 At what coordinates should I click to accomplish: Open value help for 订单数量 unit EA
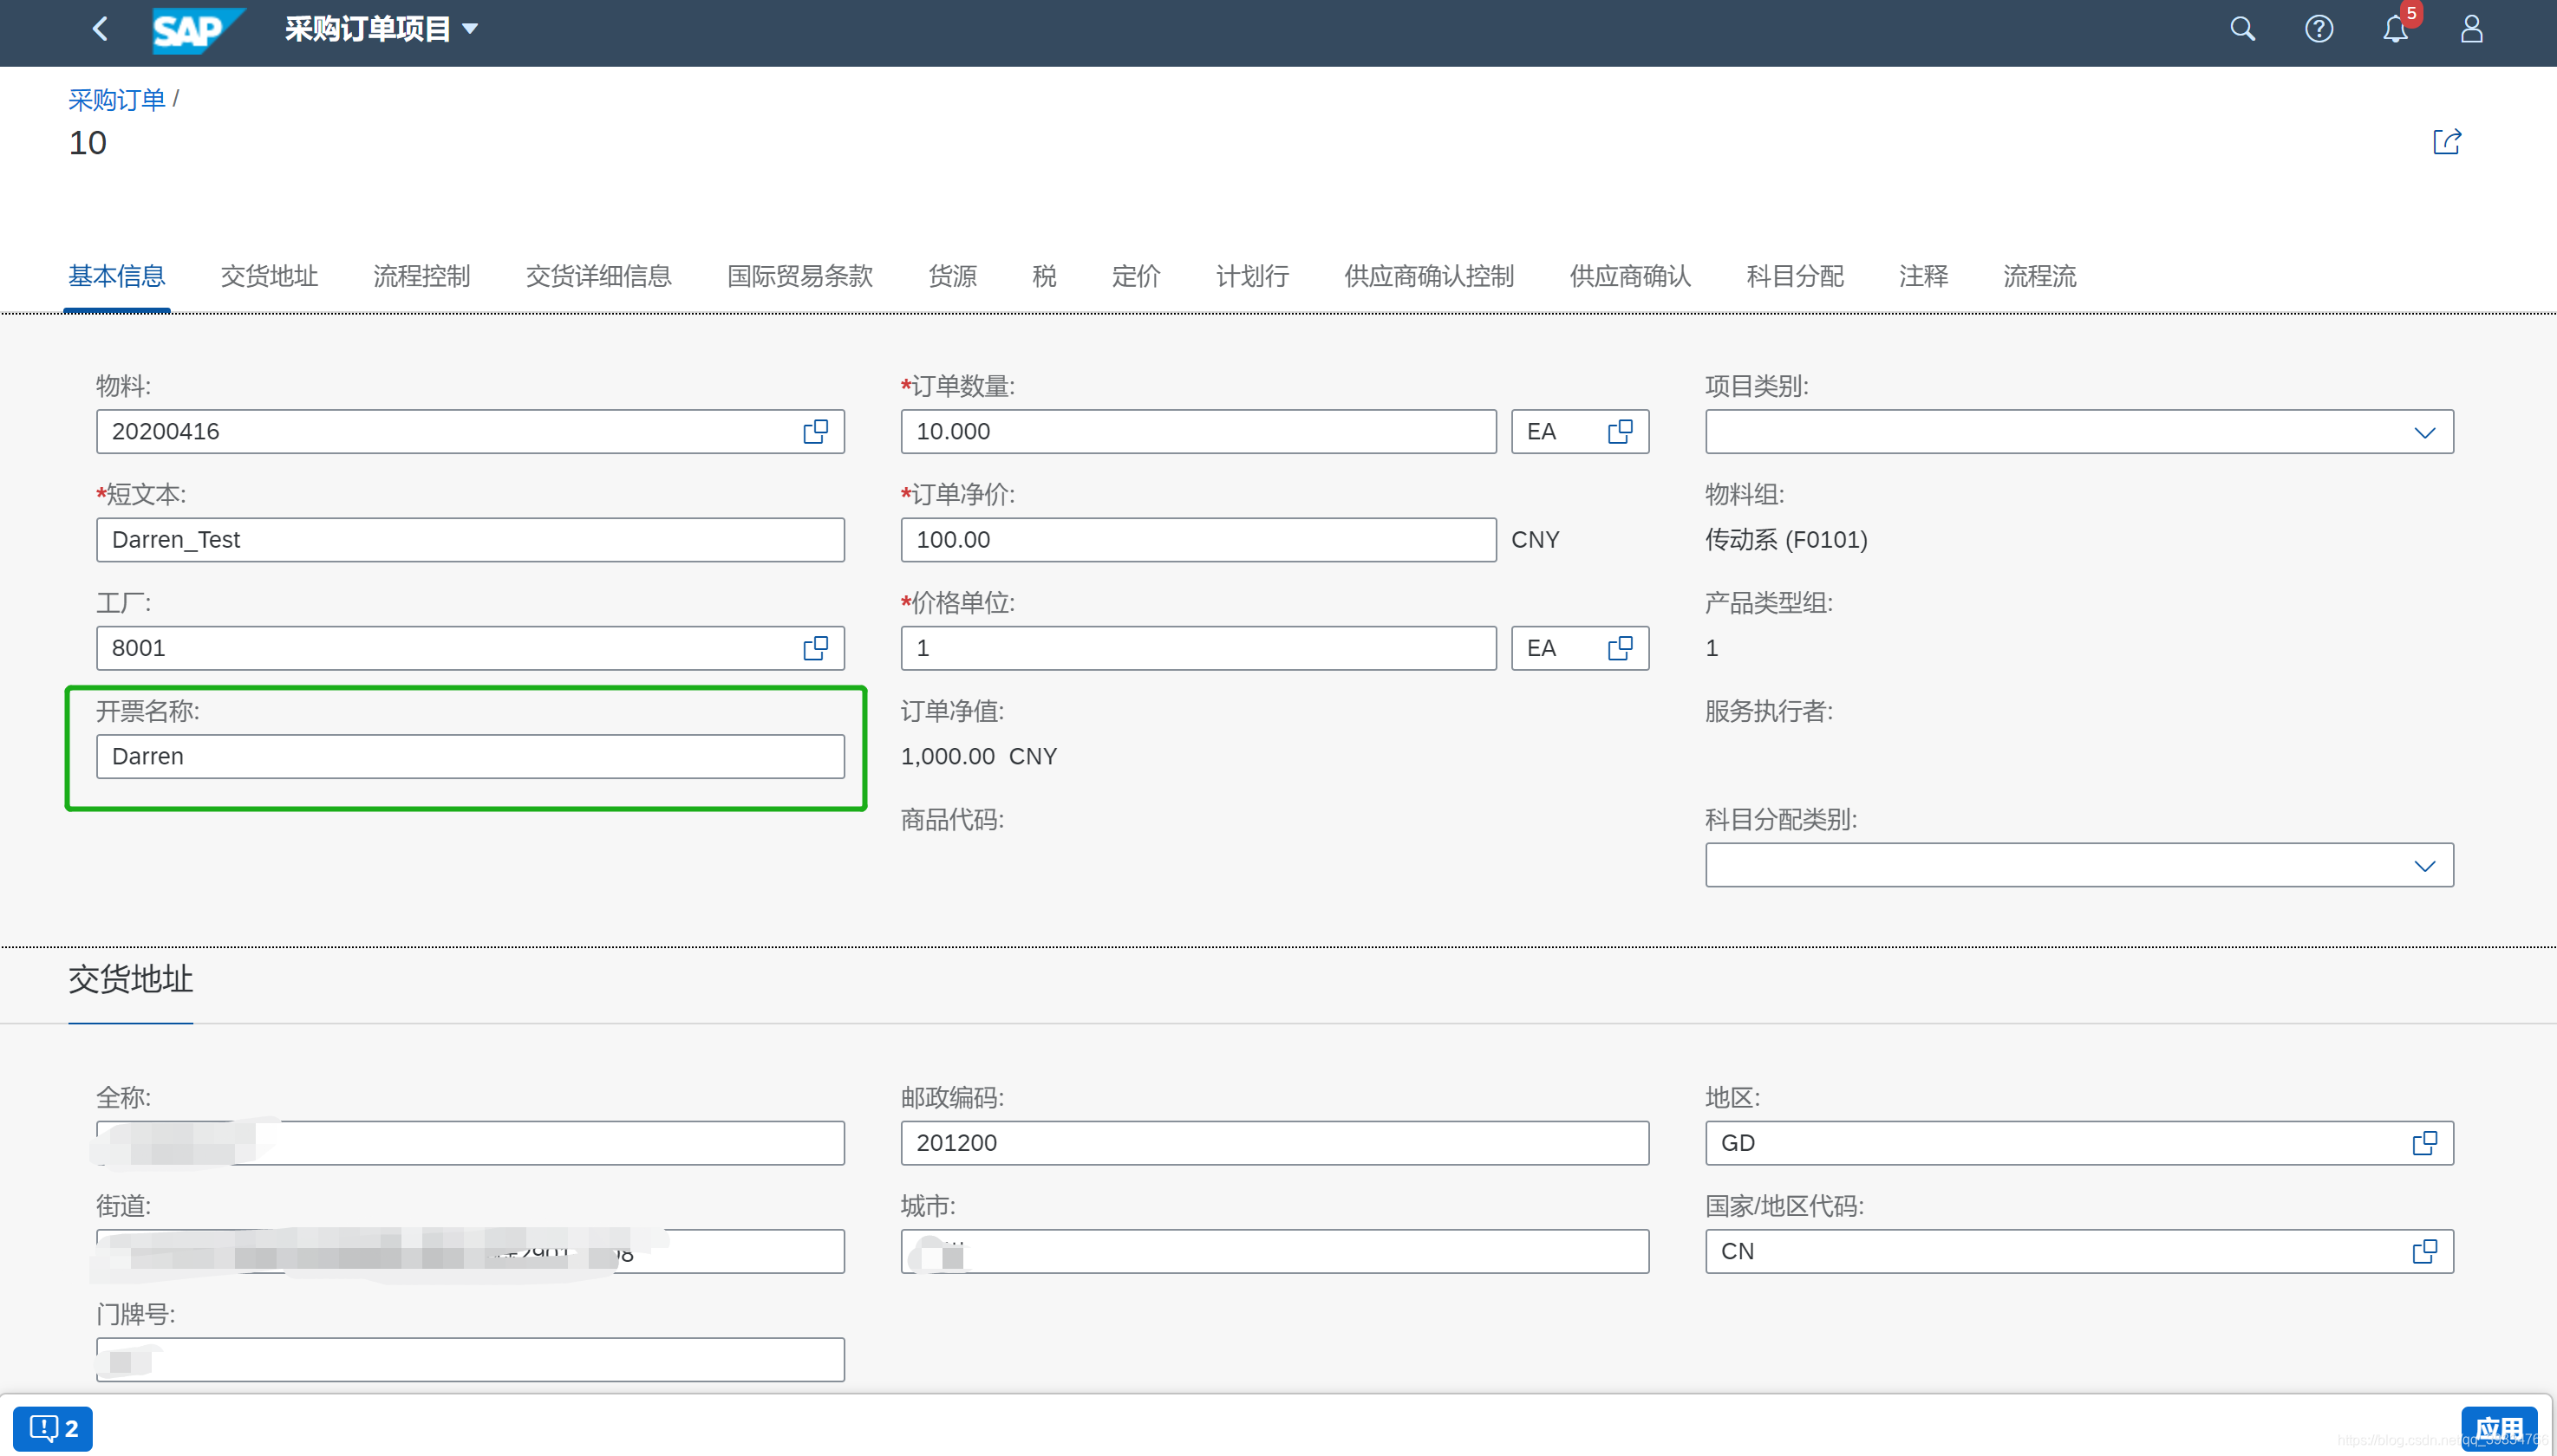click(1620, 431)
